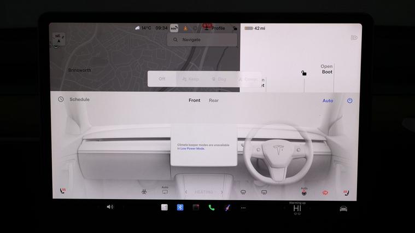This screenshot has height=233, width=415.
Task: Open the Bluetooth app in dock
Action: pyautogui.click(x=180, y=208)
